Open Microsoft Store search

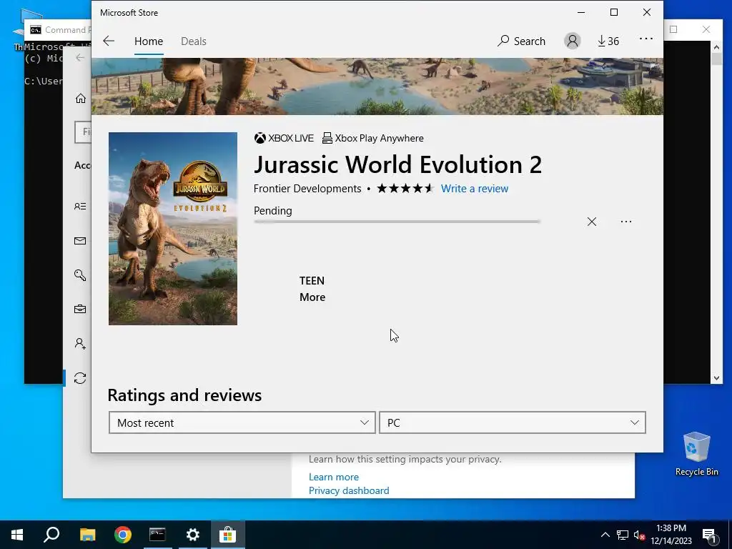pyautogui.click(x=521, y=41)
